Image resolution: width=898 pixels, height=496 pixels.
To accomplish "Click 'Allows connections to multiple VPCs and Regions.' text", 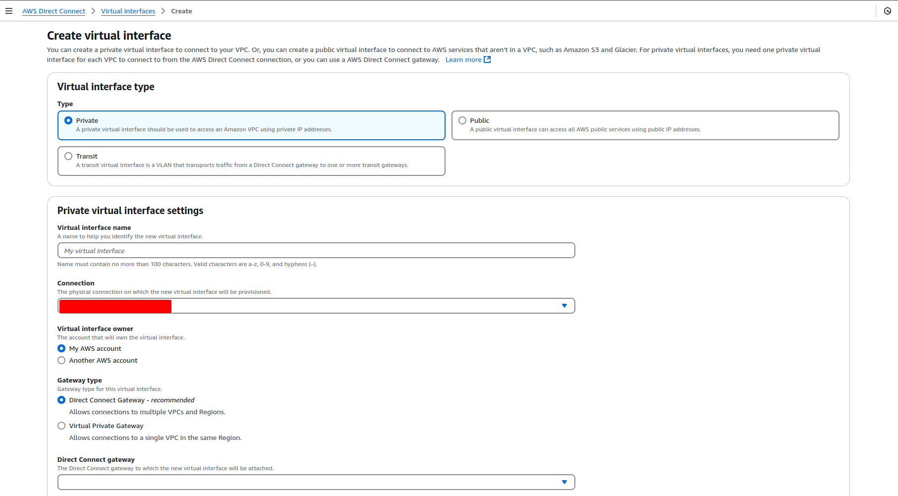I will click(x=147, y=412).
